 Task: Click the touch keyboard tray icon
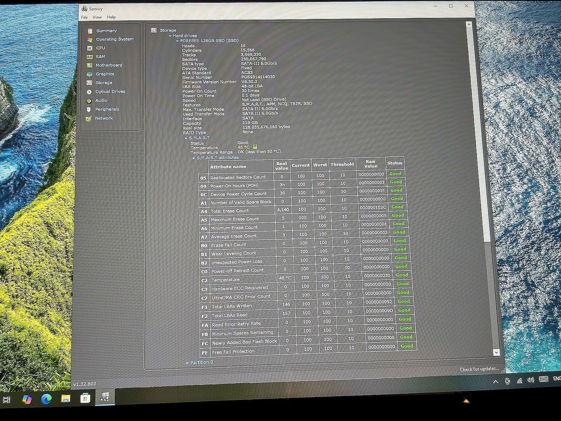click(x=543, y=379)
